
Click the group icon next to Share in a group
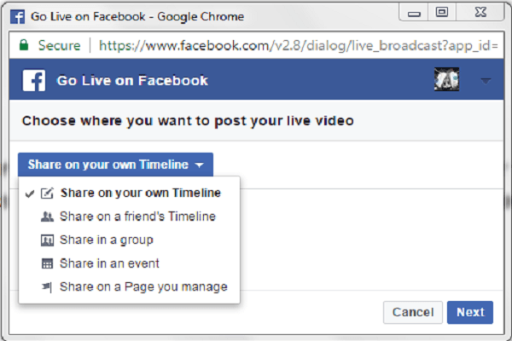pos(47,240)
